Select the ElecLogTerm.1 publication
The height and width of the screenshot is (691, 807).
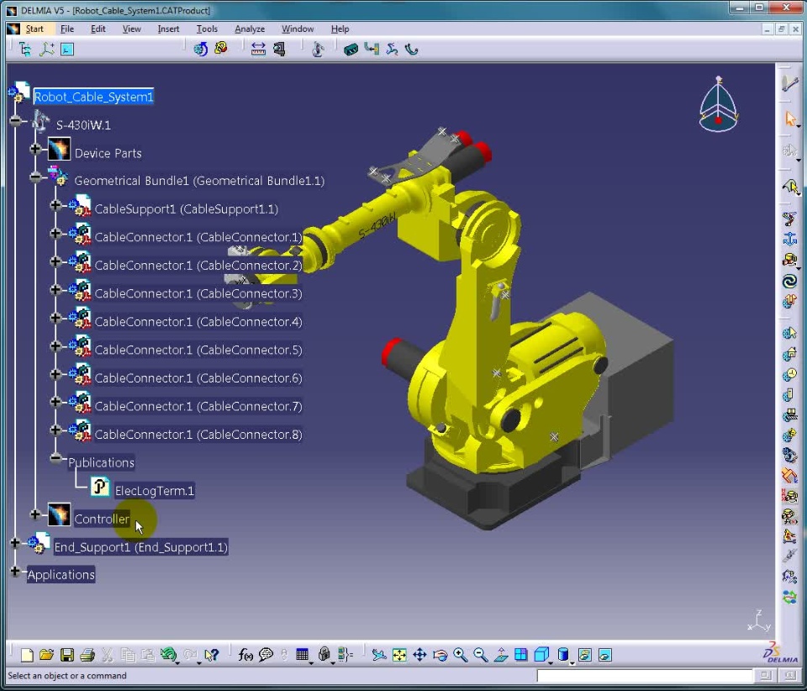(155, 491)
